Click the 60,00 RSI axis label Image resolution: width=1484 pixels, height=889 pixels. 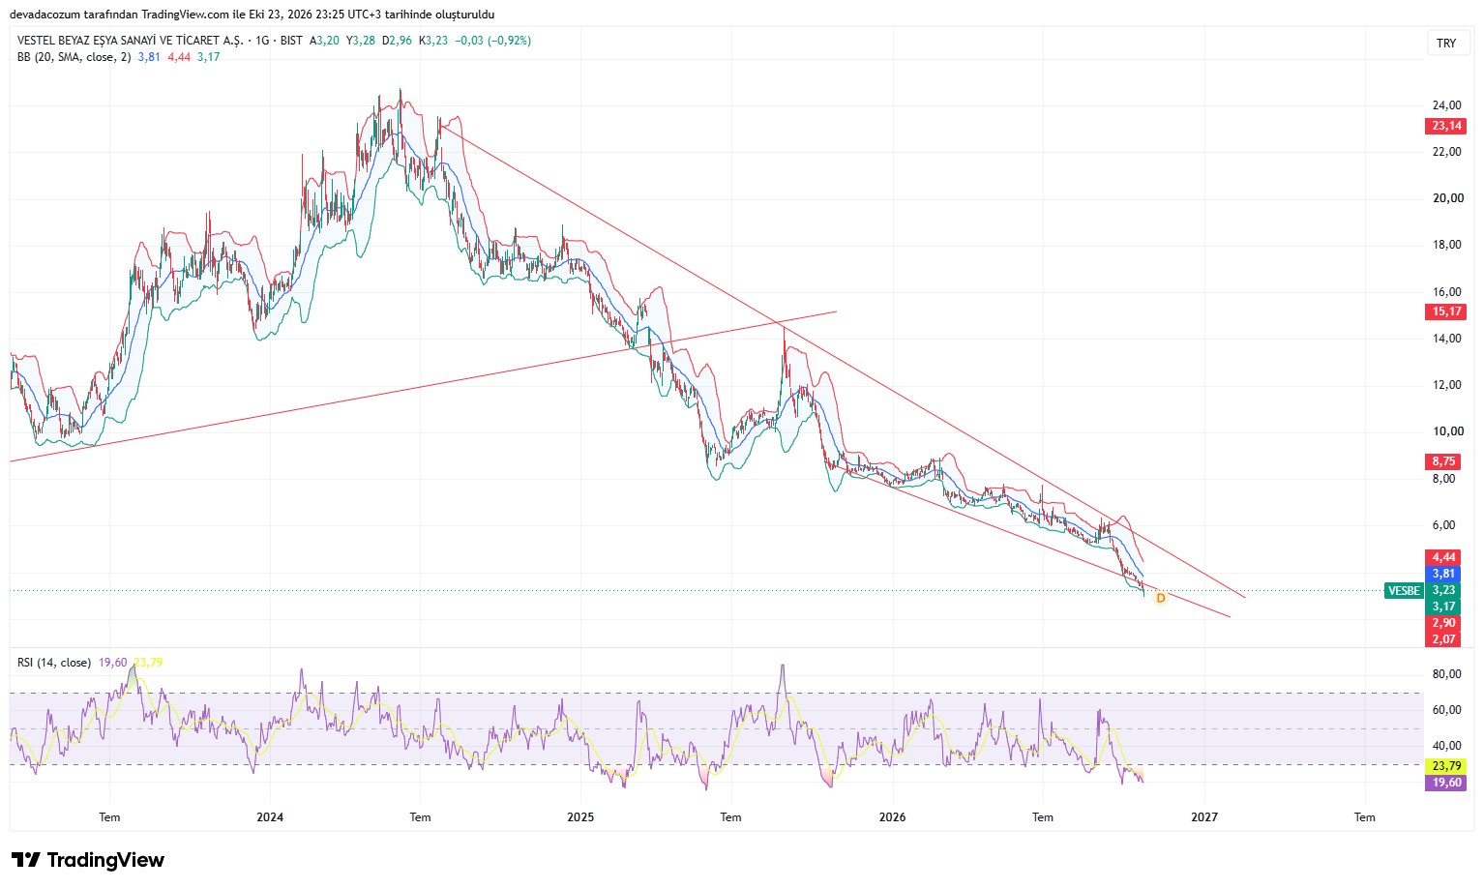[x=1447, y=710]
